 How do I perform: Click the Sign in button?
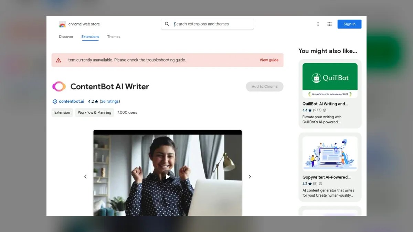click(x=349, y=24)
